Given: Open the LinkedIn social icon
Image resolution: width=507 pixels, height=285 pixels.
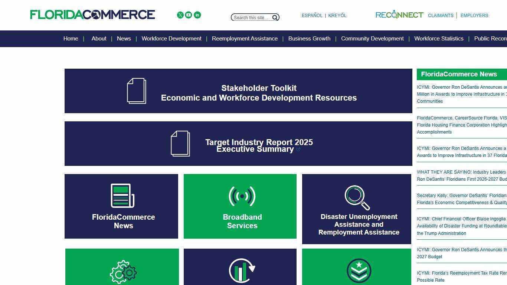Looking at the screenshot, I should coord(197,15).
